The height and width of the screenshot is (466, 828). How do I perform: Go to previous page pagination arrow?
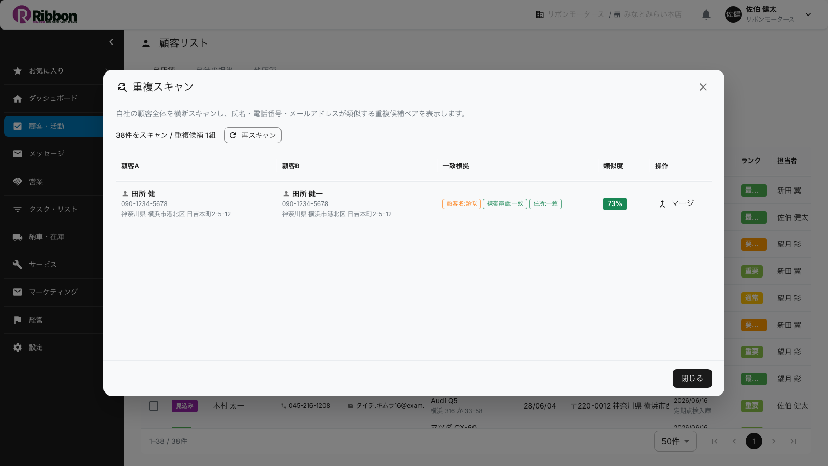734,441
